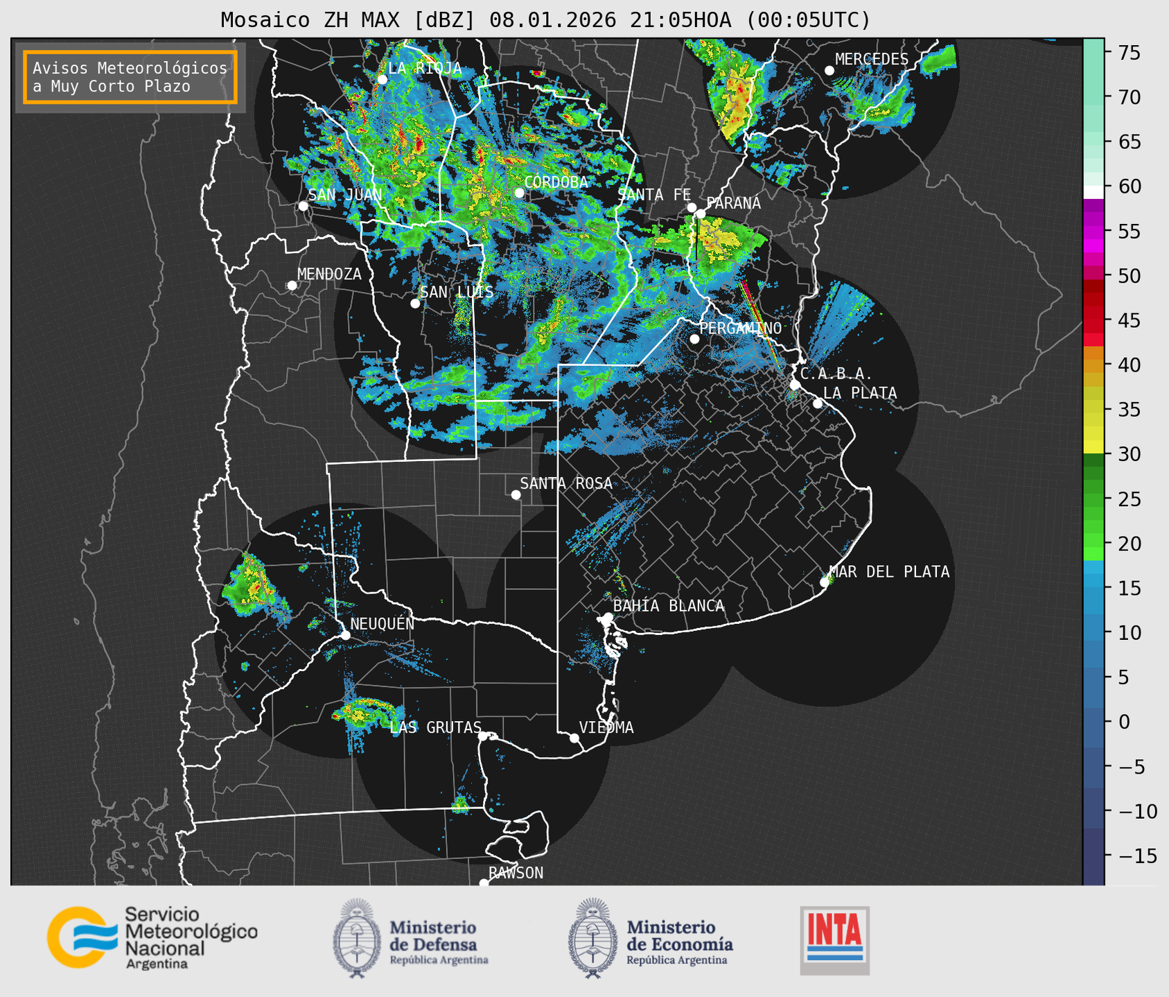Click the Santa Fe city marker dot

692,207
